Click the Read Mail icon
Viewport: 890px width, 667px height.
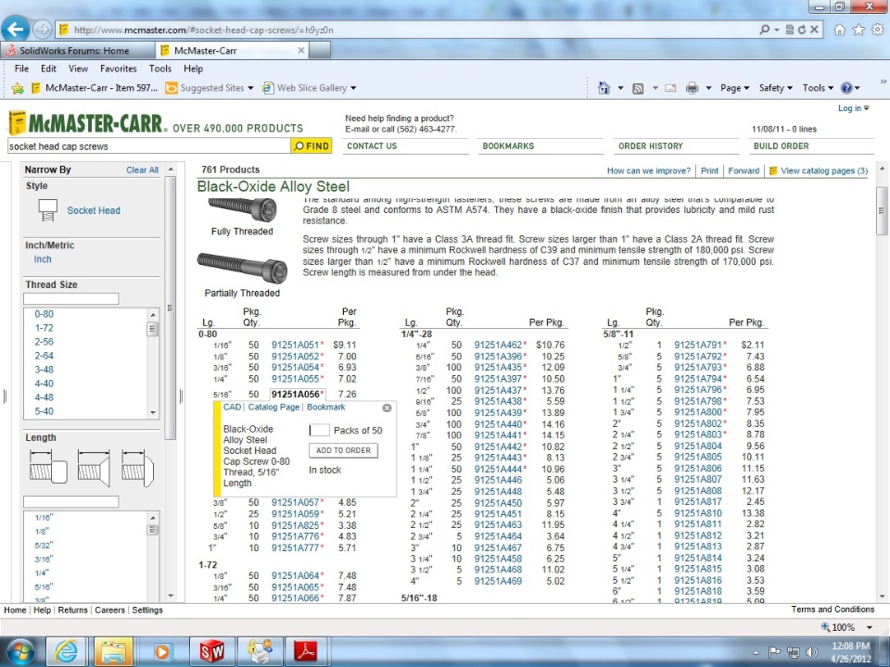click(x=670, y=88)
